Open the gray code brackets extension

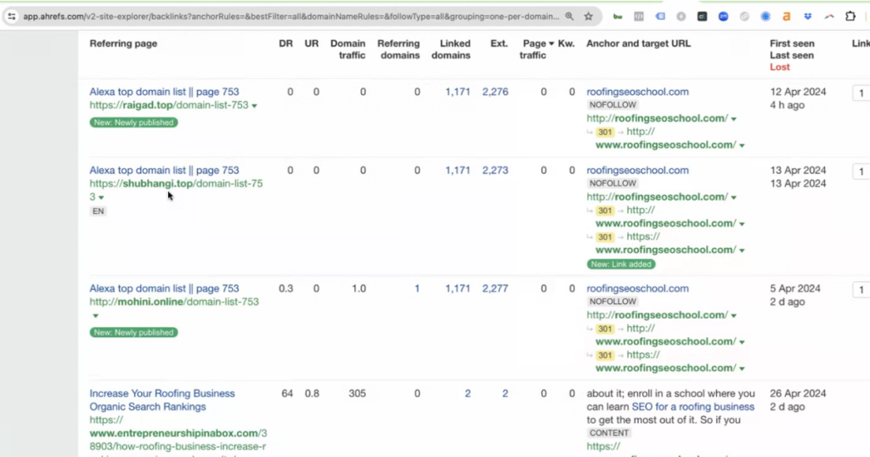[x=639, y=17]
